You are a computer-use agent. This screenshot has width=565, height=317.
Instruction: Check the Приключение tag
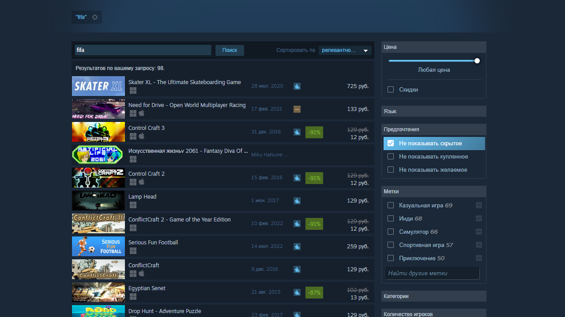pos(391,258)
